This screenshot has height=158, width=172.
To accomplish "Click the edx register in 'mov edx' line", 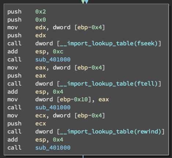I will [41, 27].
